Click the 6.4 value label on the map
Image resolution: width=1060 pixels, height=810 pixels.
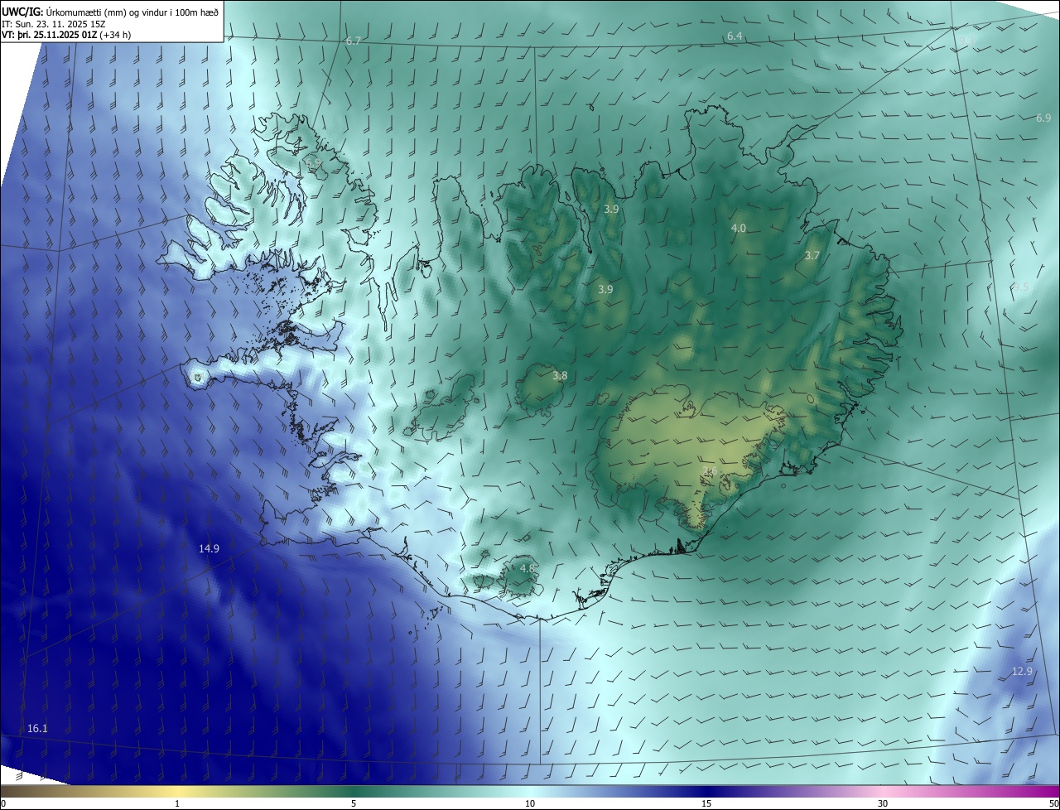click(735, 36)
